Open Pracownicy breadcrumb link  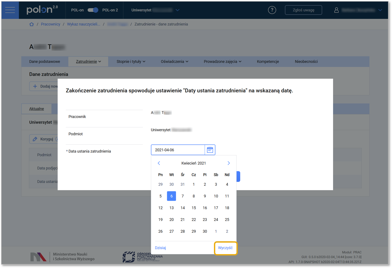(x=51, y=24)
